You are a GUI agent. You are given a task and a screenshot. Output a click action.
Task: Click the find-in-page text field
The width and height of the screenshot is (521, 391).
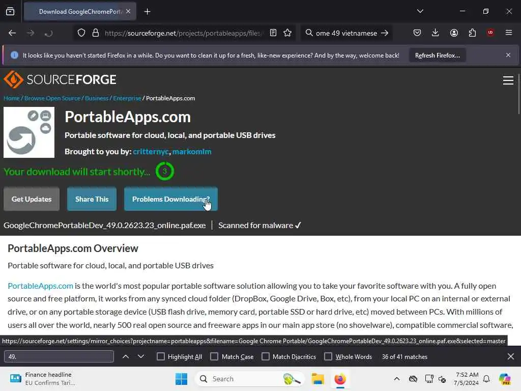(59, 356)
